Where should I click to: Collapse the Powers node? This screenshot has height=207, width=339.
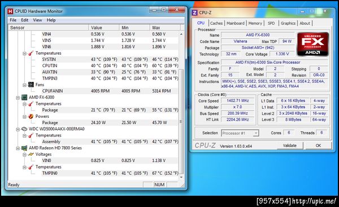pyautogui.click(x=24, y=117)
